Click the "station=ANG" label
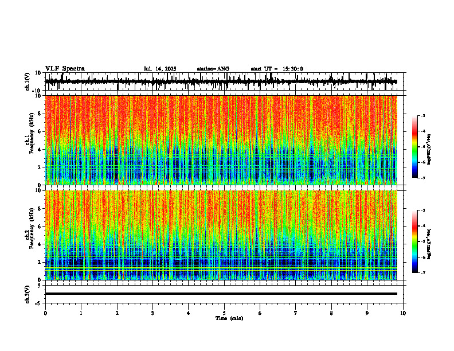This screenshot has height=351, width=454. pos(213,69)
